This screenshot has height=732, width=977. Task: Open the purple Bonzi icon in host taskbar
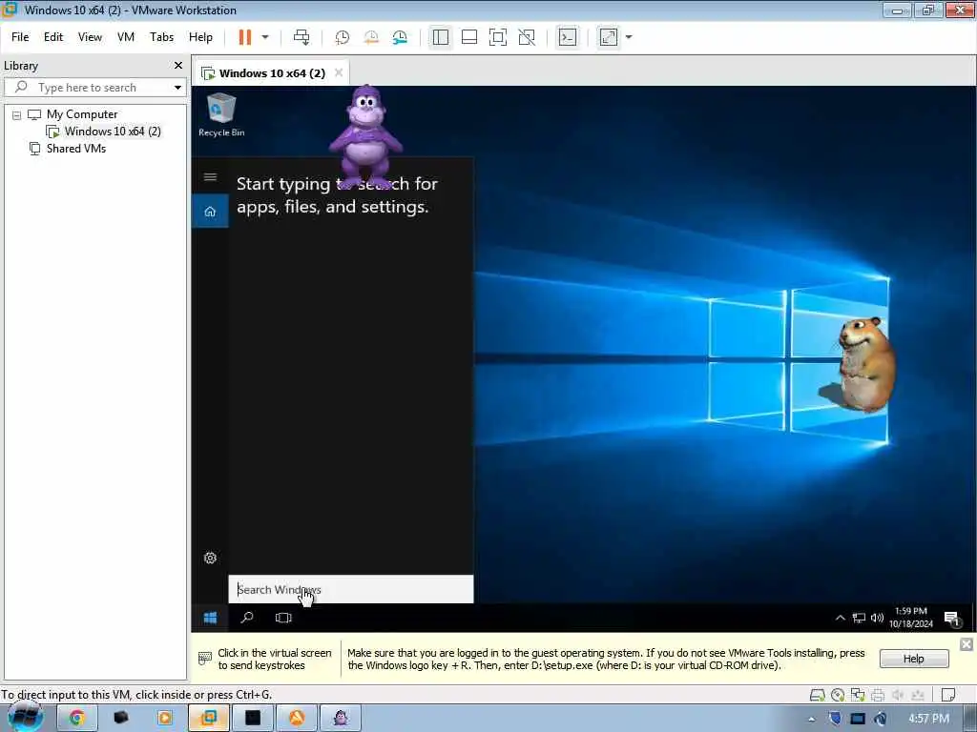[341, 718]
